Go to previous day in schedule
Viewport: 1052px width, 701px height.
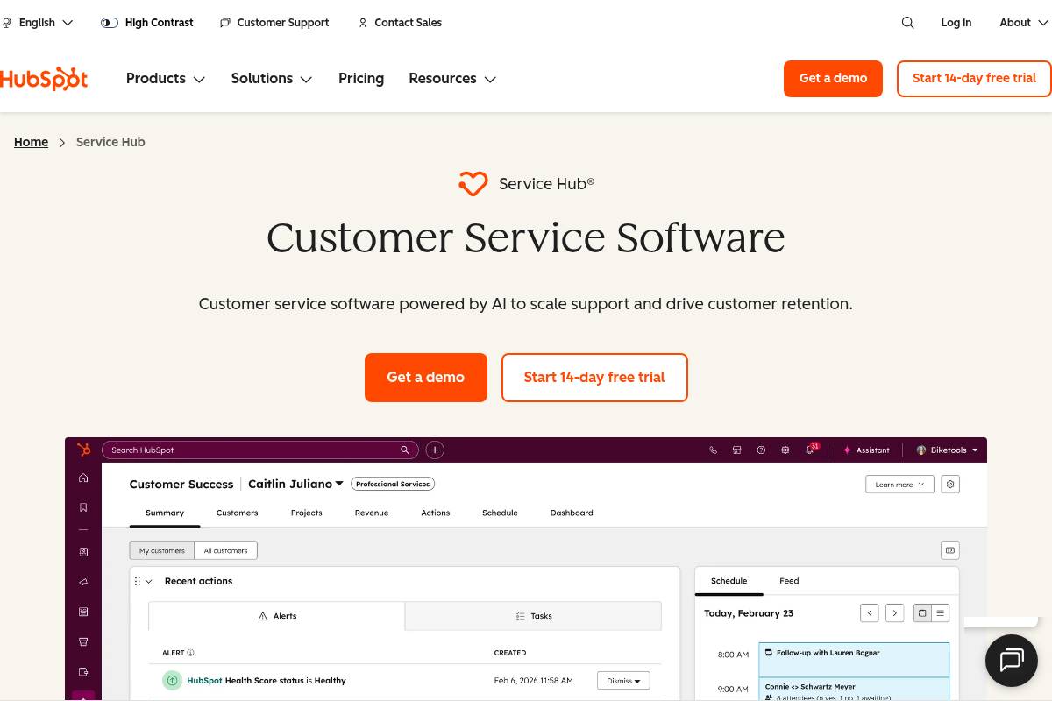[869, 613]
